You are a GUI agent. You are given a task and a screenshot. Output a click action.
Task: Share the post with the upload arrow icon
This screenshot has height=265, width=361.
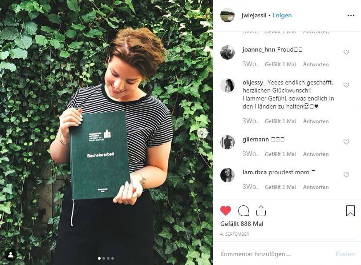click(261, 211)
